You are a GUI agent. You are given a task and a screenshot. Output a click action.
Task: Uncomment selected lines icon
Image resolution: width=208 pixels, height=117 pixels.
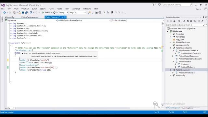[108, 12]
